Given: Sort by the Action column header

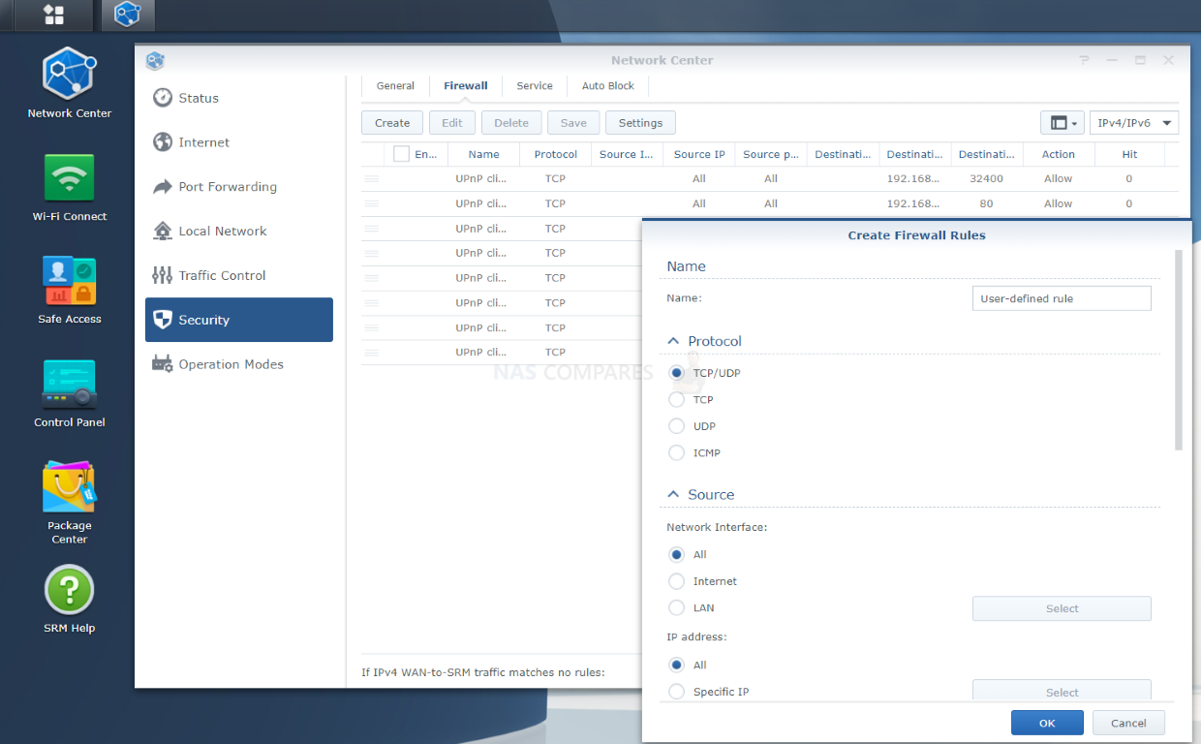Looking at the screenshot, I should (x=1059, y=154).
